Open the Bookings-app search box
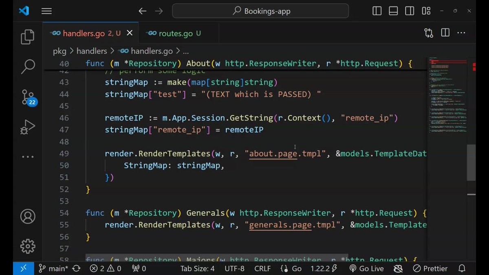489x275 pixels. pos(260,11)
